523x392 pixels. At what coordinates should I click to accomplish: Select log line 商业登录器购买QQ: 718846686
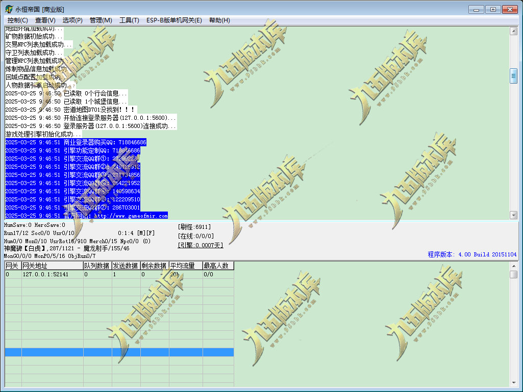tap(76, 142)
